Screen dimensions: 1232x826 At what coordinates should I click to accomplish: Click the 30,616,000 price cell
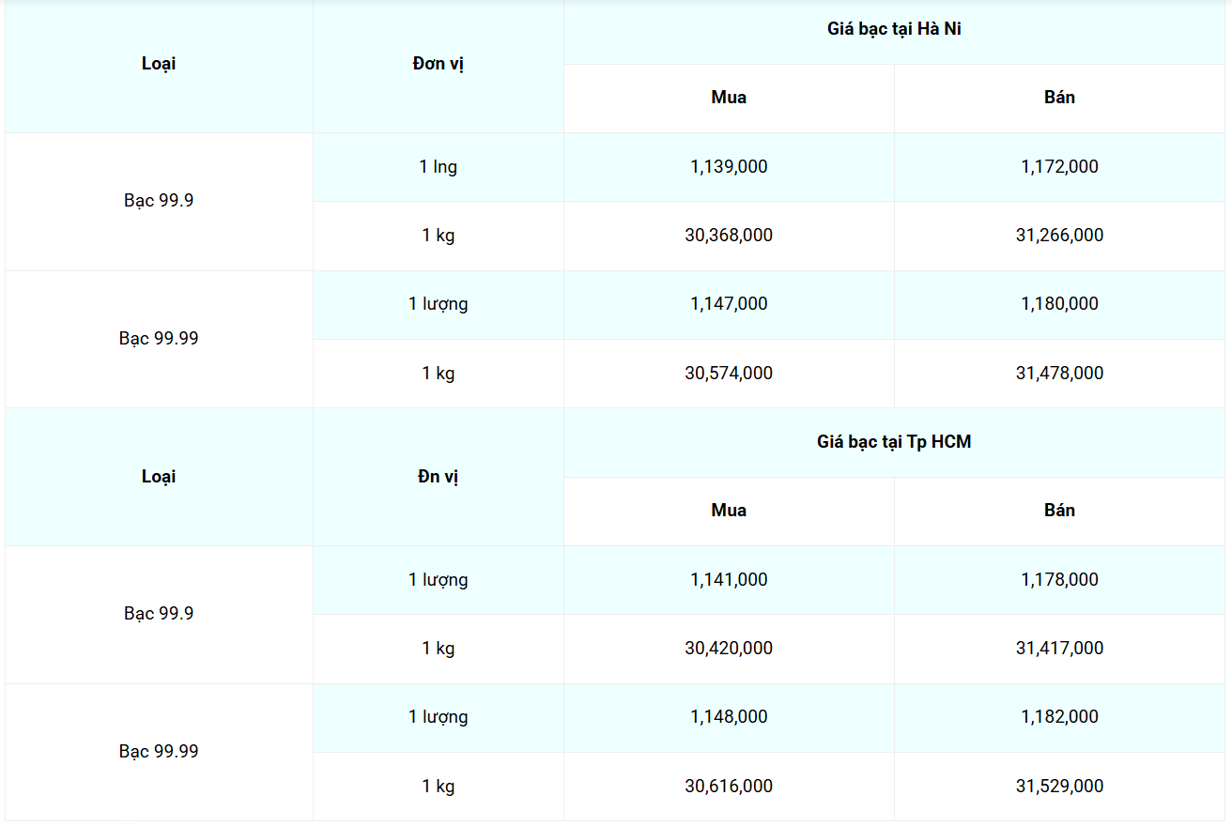[729, 787]
